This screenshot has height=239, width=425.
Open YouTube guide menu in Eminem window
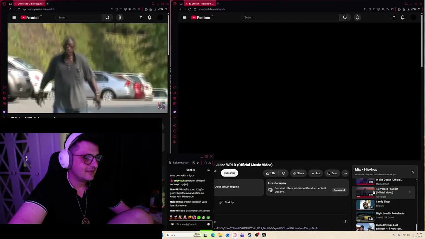(x=185, y=18)
